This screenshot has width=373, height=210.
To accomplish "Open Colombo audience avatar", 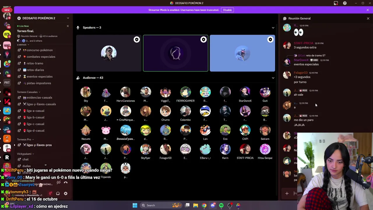I will [x=185, y=111].
